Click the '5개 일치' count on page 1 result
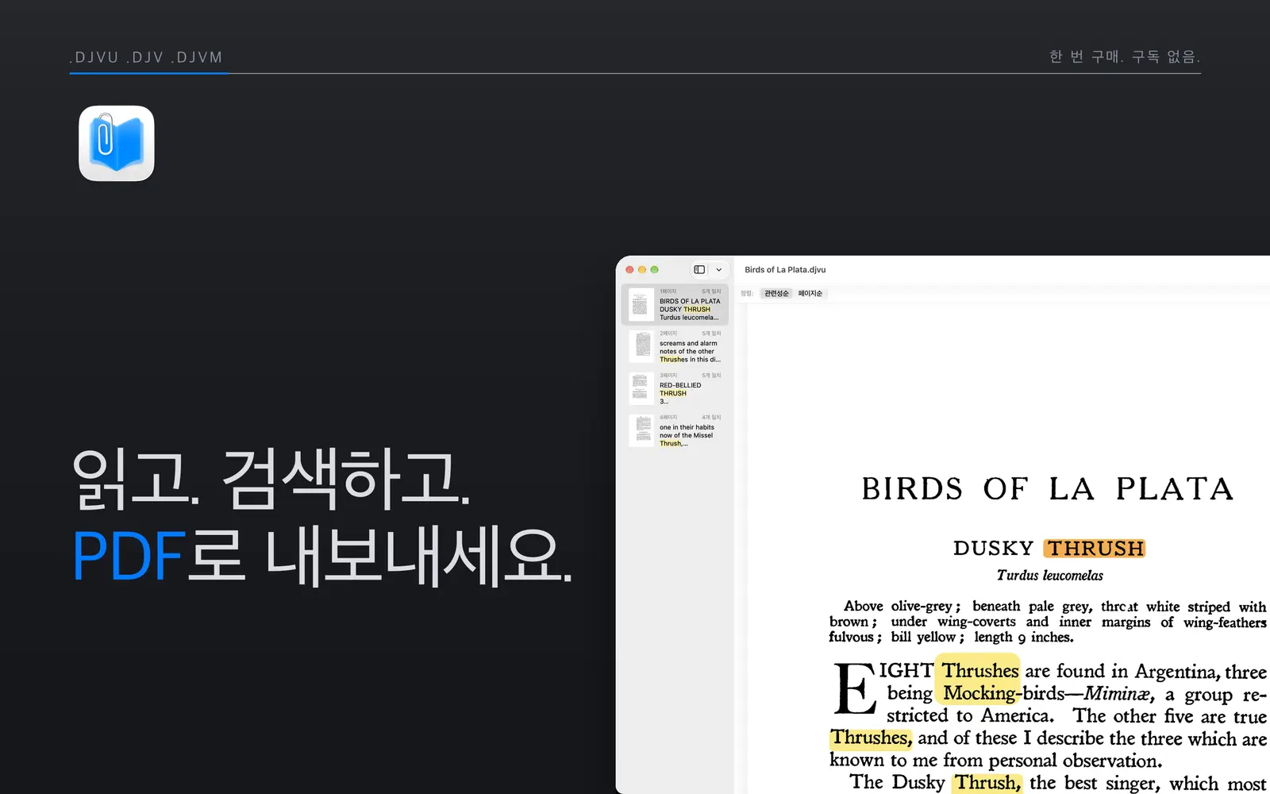The width and height of the screenshot is (1270, 794). click(711, 291)
